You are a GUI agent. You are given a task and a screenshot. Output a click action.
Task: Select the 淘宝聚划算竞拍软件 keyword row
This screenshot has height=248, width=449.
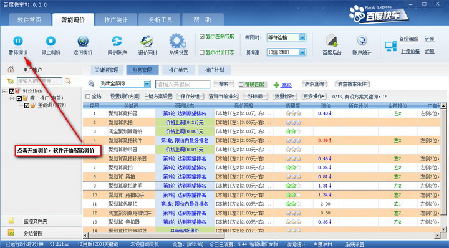click(x=262, y=213)
